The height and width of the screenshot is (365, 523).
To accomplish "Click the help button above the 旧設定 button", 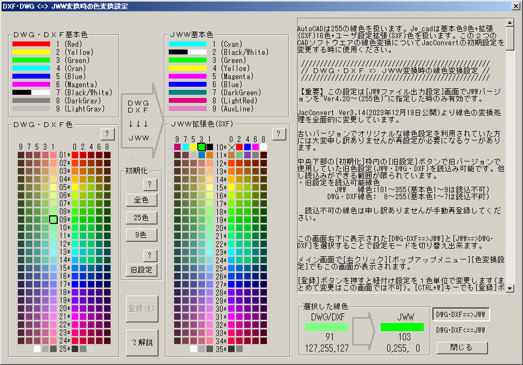I will click(x=149, y=255).
